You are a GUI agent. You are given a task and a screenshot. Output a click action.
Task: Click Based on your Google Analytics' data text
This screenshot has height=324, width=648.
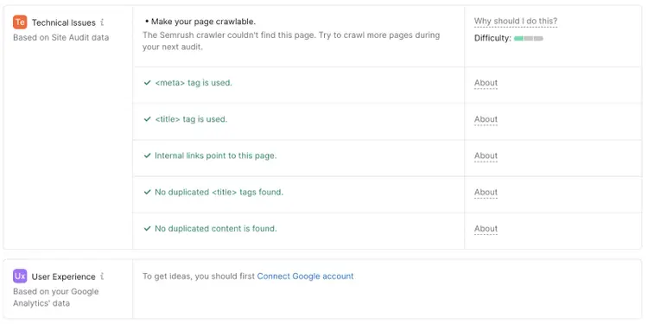pos(56,297)
